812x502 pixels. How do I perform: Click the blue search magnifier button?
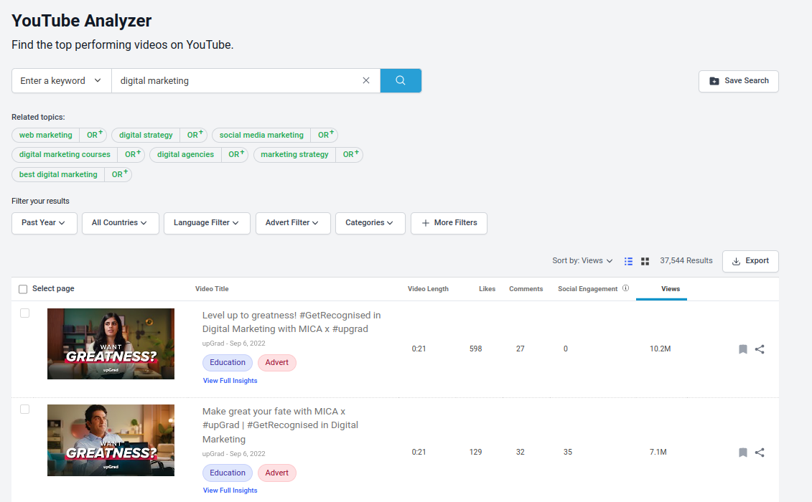(x=401, y=81)
